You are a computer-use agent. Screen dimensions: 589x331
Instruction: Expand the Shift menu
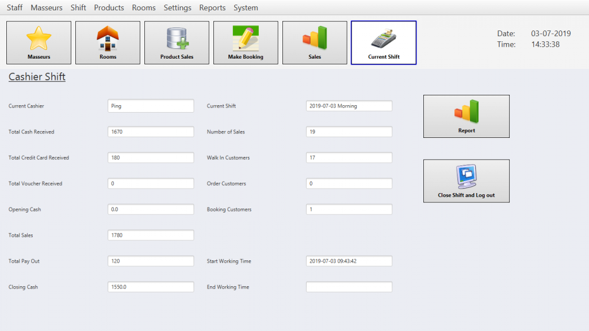(x=78, y=8)
